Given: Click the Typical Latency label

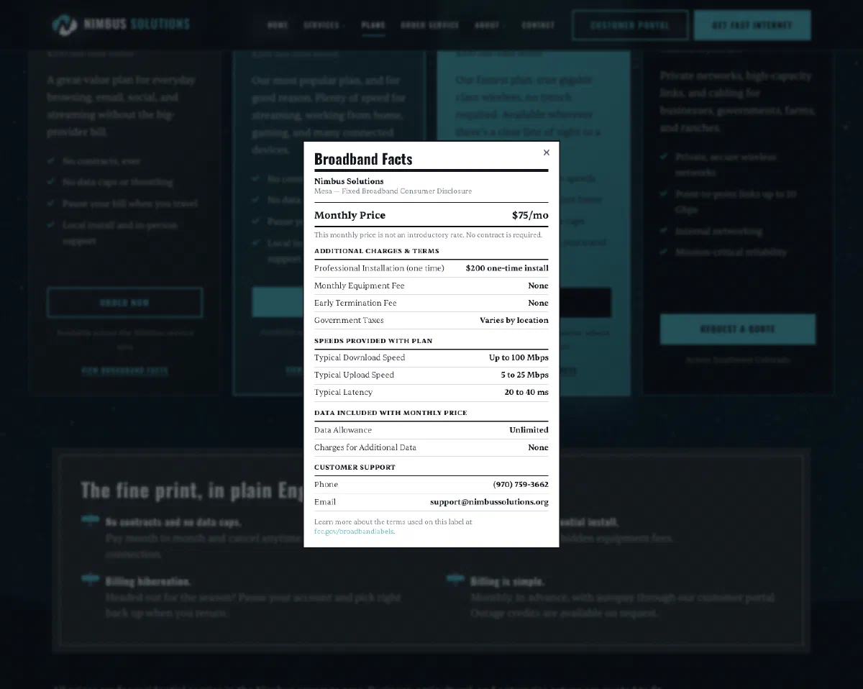Looking at the screenshot, I should tap(343, 392).
